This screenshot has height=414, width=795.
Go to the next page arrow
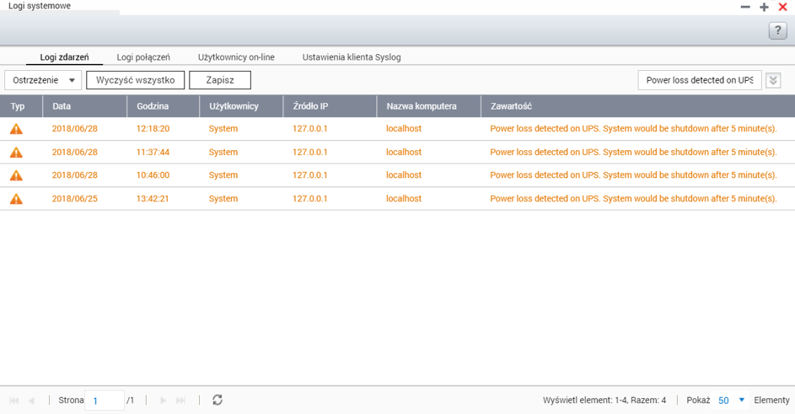coord(164,401)
